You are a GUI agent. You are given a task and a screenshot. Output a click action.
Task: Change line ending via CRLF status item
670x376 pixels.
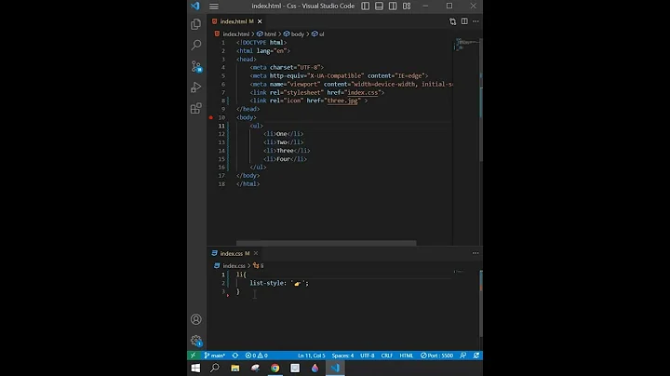(387, 356)
